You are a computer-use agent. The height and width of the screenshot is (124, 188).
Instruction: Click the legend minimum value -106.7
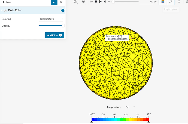(92, 114)
